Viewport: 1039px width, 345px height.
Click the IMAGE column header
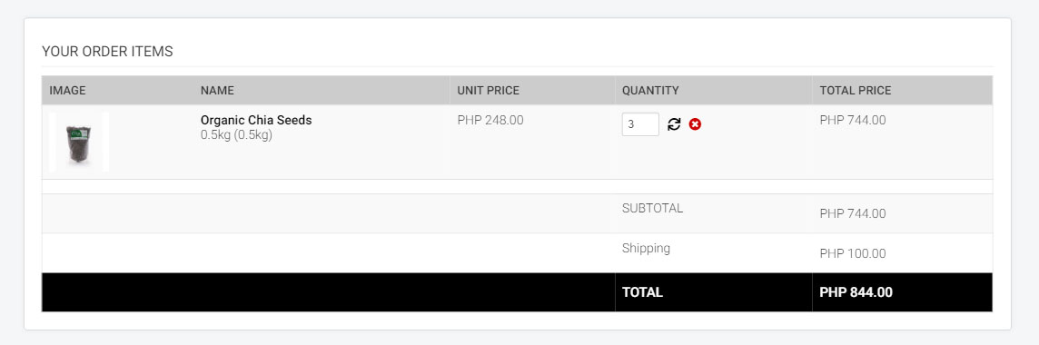67,91
